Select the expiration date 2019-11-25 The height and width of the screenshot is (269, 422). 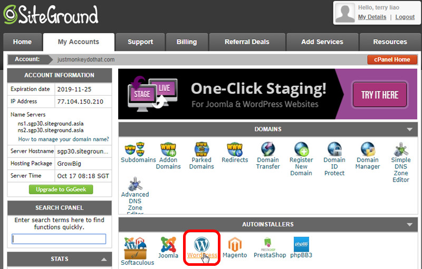(x=74, y=89)
